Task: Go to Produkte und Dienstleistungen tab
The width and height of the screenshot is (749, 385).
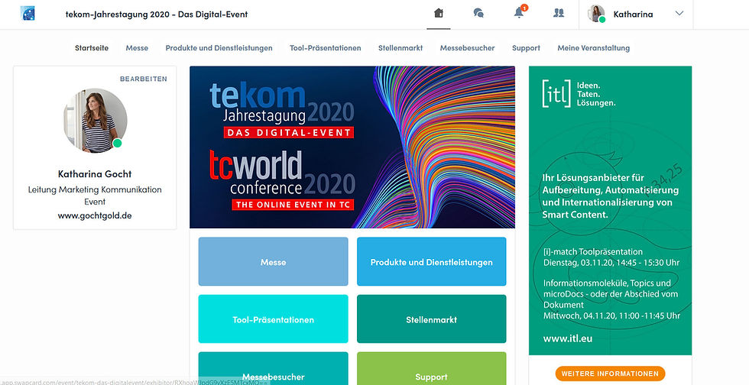Action: pos(219,48)
